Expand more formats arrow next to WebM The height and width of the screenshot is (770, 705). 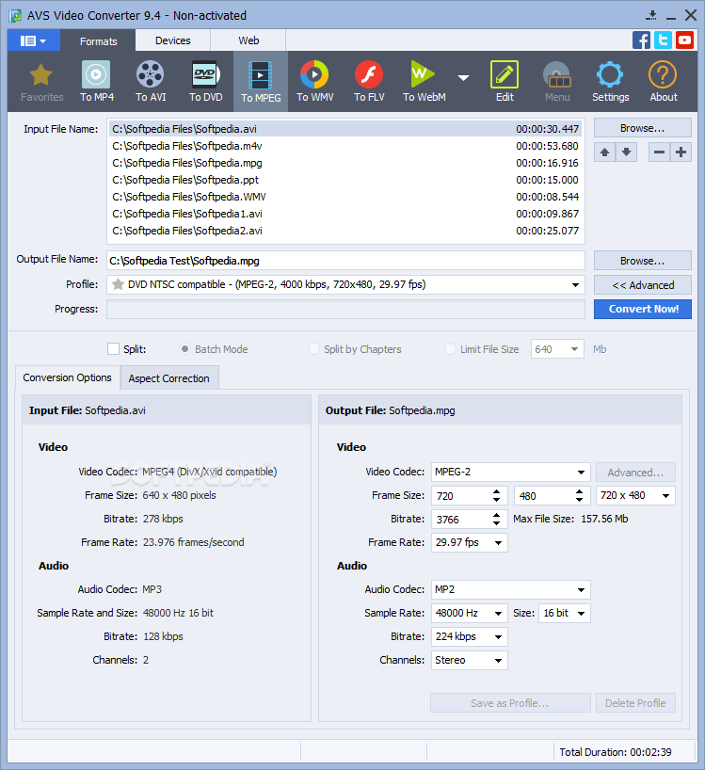pyautogui.click(x=463, y=77)
